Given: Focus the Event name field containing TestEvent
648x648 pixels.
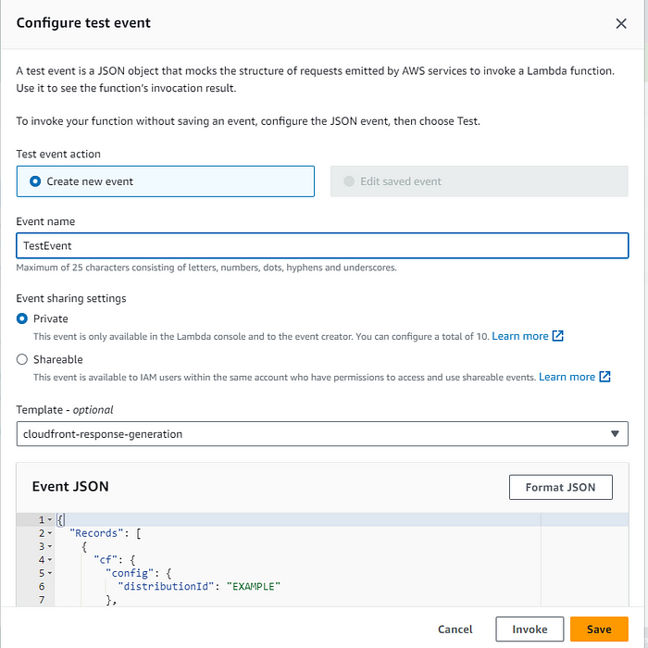Looking at the screenshot, I should coord(322,246).
